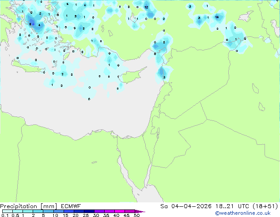The width and height of the screenshot is (280, 217).
Task: Click the legend label "40"
Action: pyautogui.click(x=116, y=215)
